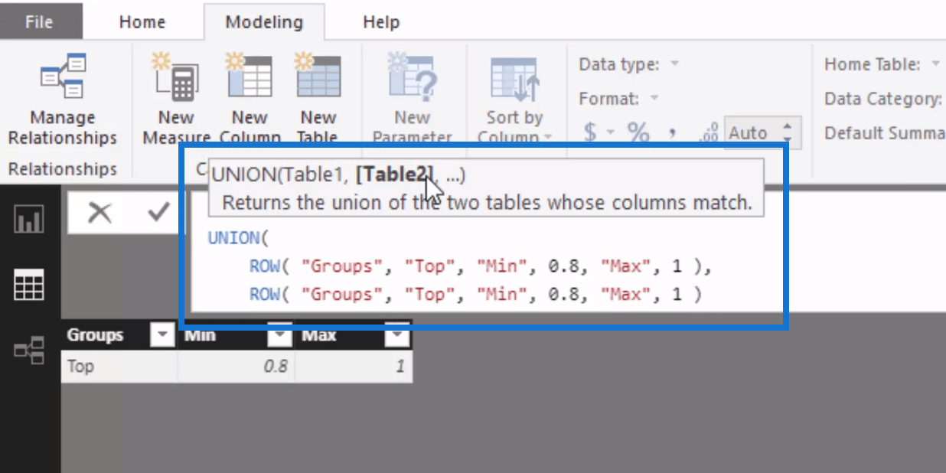This screenshot has width=946, height=473.
Task: Open the Groups column filter dropdown
Action: (x=163, y=335)
